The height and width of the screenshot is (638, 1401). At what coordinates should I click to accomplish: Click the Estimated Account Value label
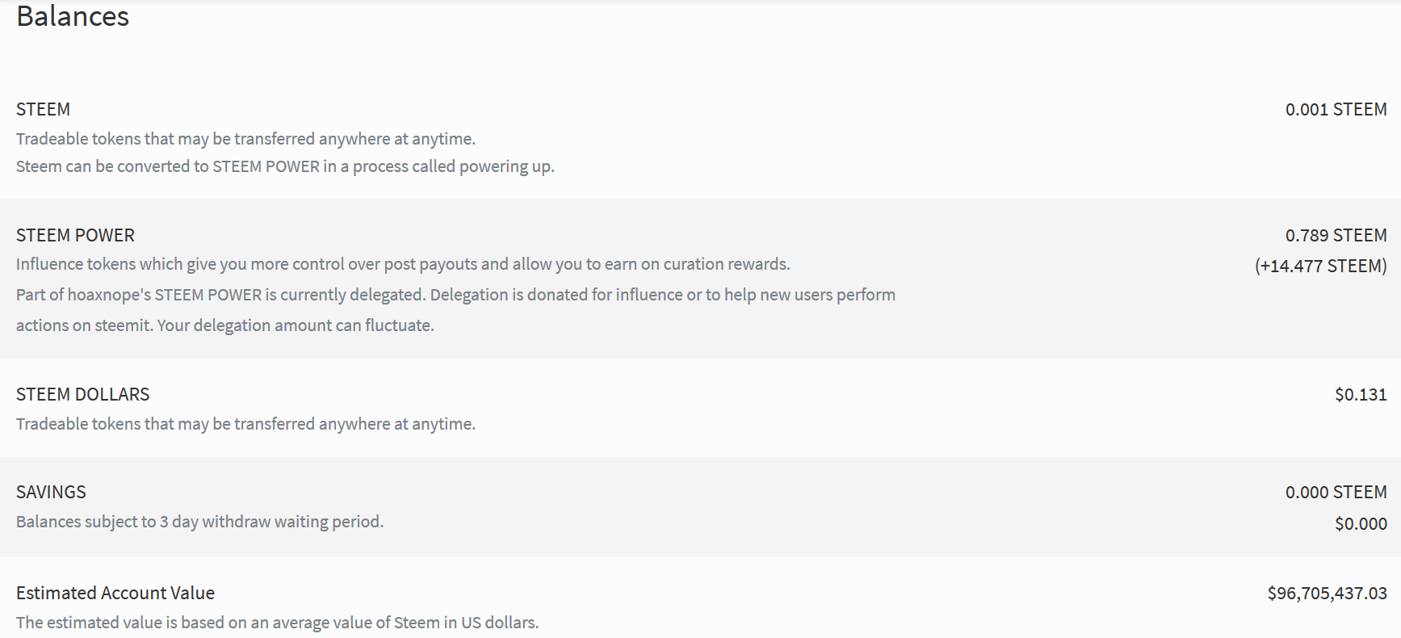tap(115, 593)
